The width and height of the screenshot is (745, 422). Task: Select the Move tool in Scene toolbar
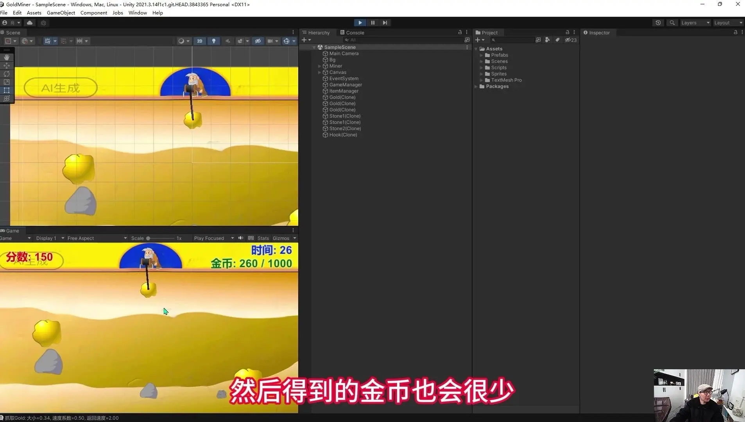pyautogui.click(x=7, y=66)
